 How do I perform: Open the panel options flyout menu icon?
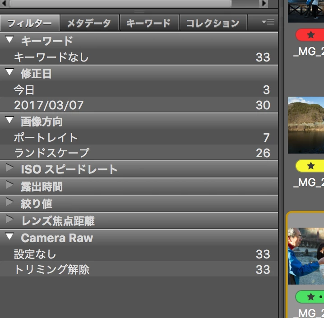pos(268,22)
